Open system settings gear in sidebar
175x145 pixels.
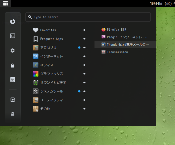pos(12,50)
